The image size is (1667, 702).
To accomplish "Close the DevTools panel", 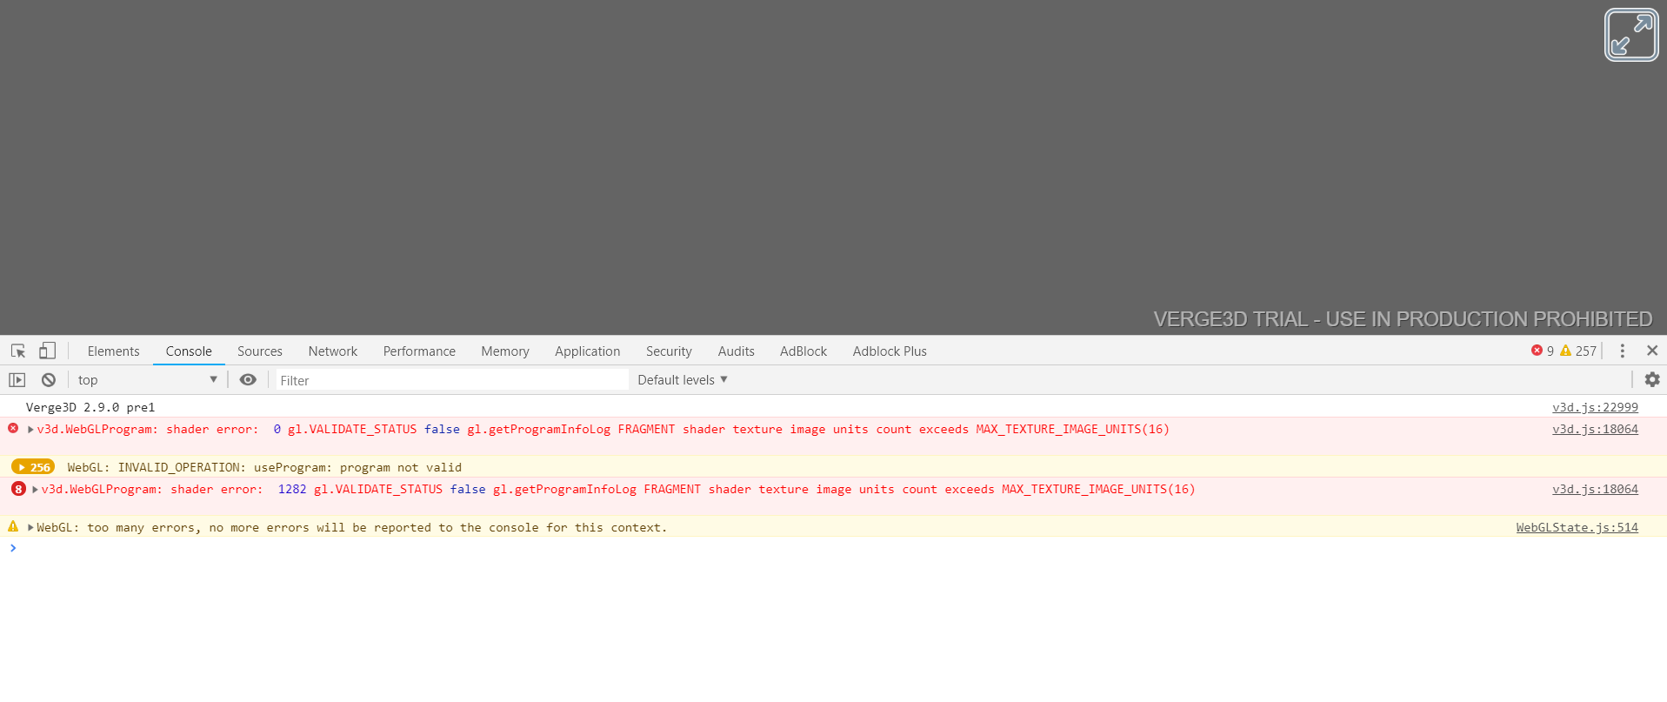I will (x=1652, y=351).
